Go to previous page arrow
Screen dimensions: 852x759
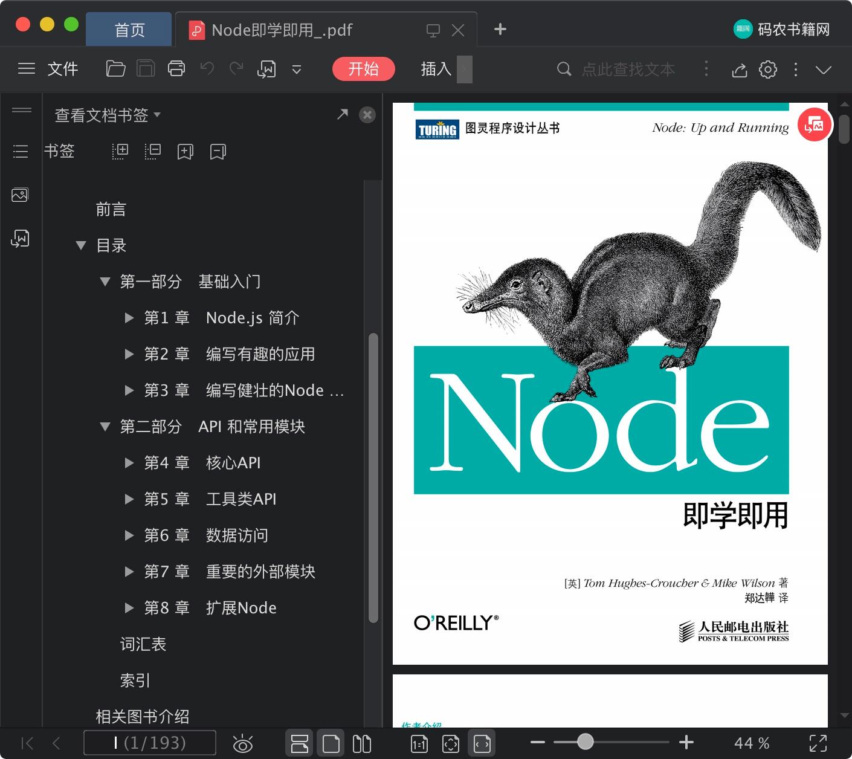(x=56, y=743)
